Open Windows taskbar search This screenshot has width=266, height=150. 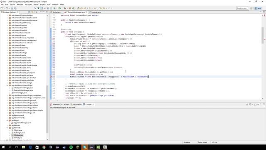(10, 147)
